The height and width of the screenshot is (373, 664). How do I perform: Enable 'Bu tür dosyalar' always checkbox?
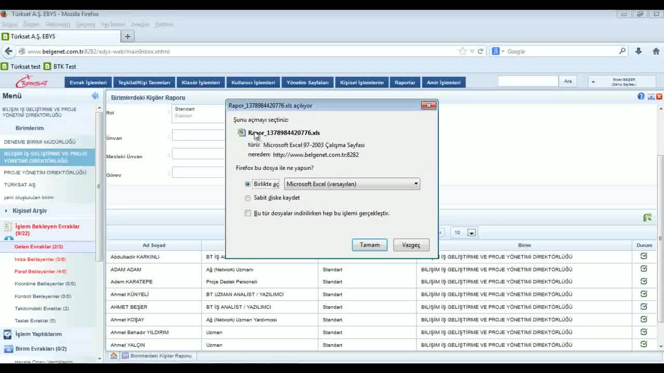248,213
